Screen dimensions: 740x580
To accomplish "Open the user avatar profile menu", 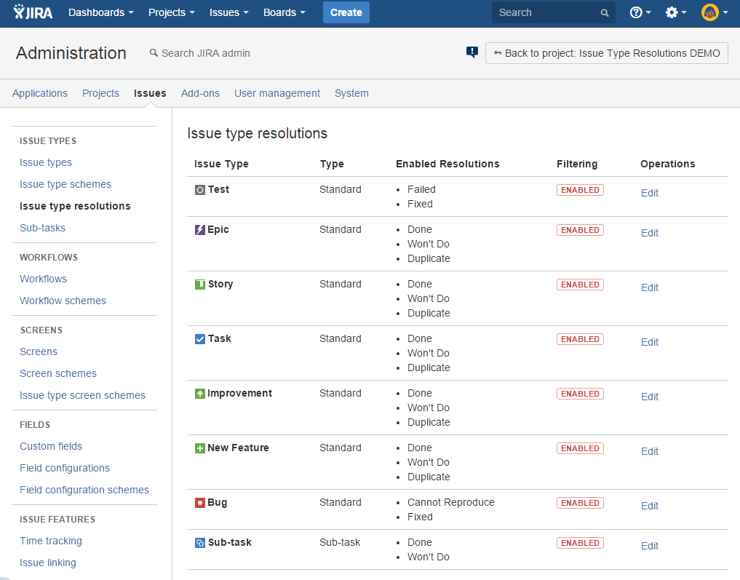I will click(714, 12).
